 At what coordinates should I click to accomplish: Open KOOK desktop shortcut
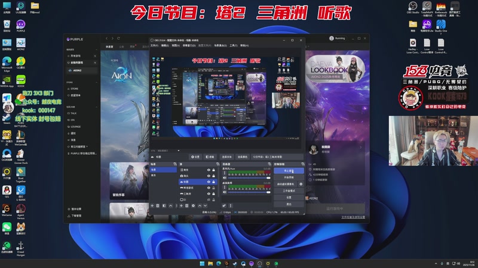click(x=21, y=82)
